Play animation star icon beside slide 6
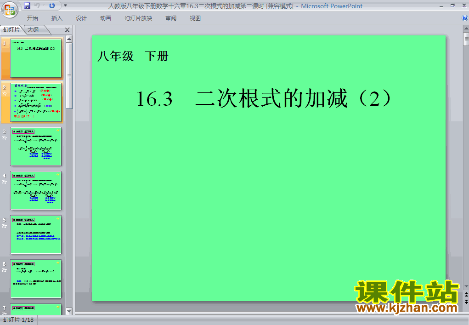The height and width of the screenshot is (325, 469). click(4, 270)
